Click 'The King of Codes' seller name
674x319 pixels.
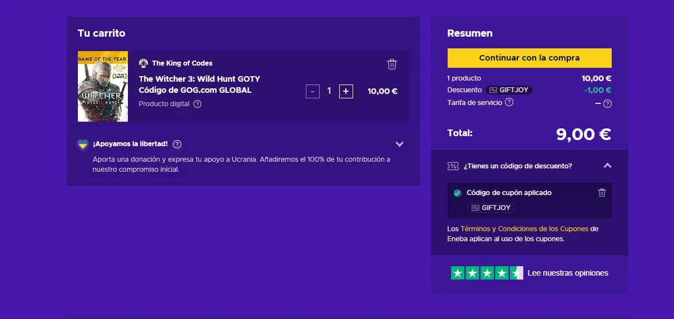point(182,63)
